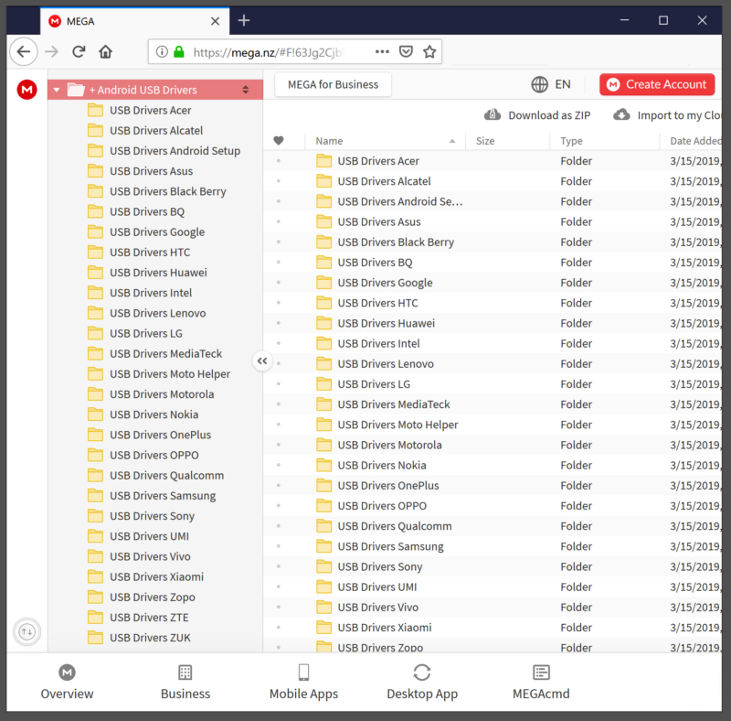
Task: Toggle favorite dot for USB Drivers Acer
Action: [279, 161]
